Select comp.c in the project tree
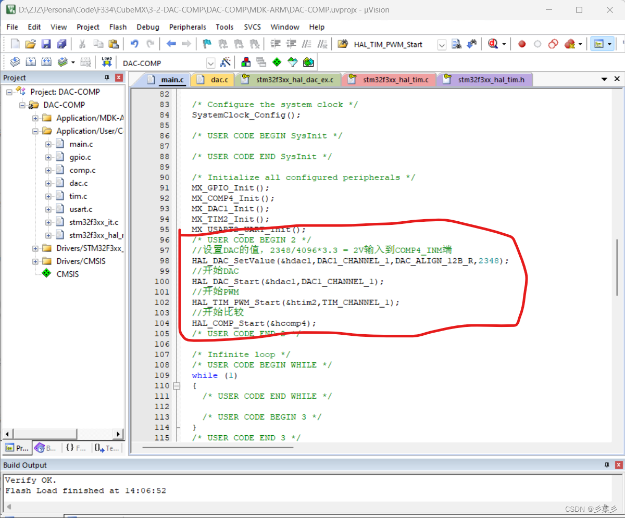This screenshot has height=518, width=625. click(82, 170)
